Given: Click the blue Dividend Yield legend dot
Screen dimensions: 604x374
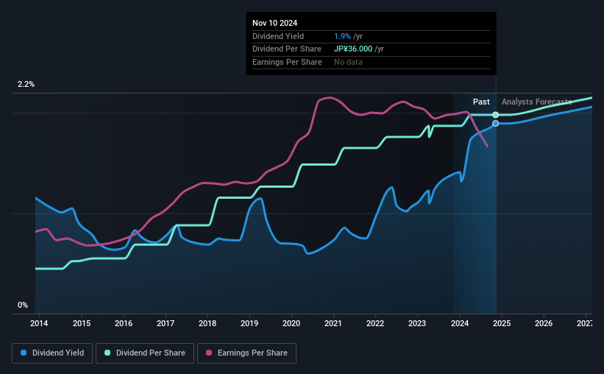Looking at the screenshot, I should 24,353.
